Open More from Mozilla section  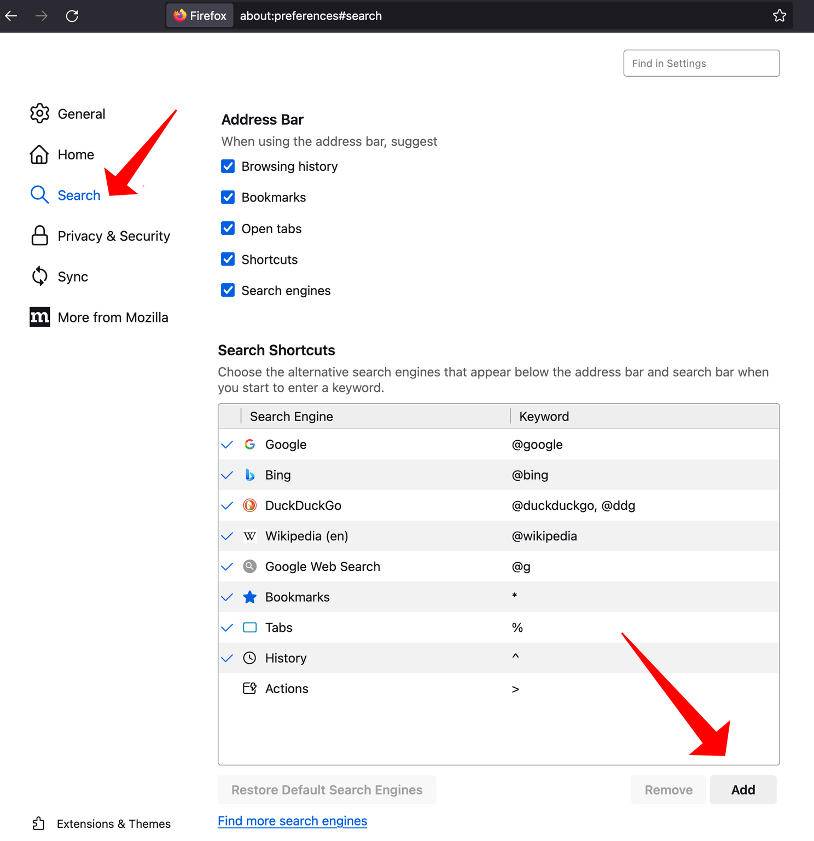113,317
